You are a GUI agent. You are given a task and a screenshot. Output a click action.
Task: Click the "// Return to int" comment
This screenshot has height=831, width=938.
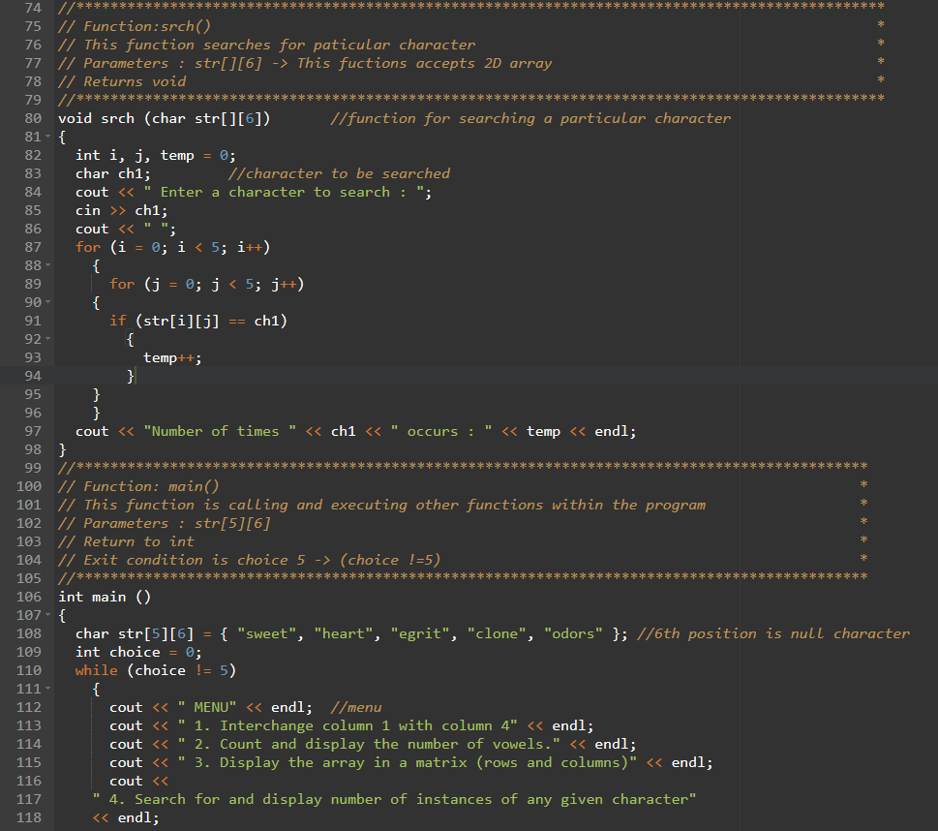[x=126, y=541]
